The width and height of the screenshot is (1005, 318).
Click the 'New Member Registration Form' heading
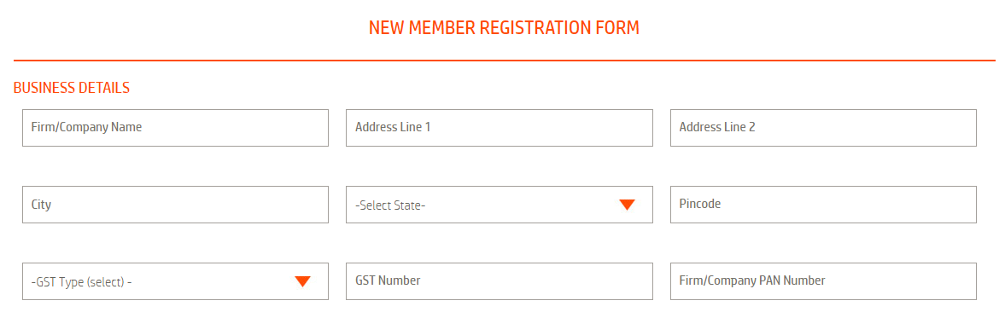tap(504, 28)
